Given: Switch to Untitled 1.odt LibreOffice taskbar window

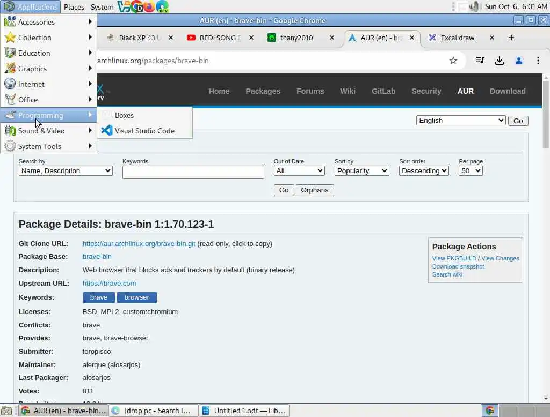Looking at the screenshot, I should point(244,411).
